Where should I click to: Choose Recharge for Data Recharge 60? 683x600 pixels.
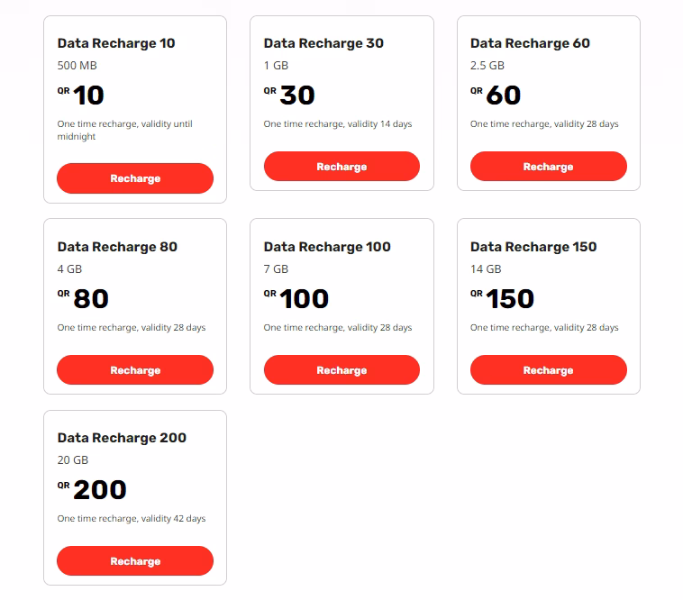548,167
